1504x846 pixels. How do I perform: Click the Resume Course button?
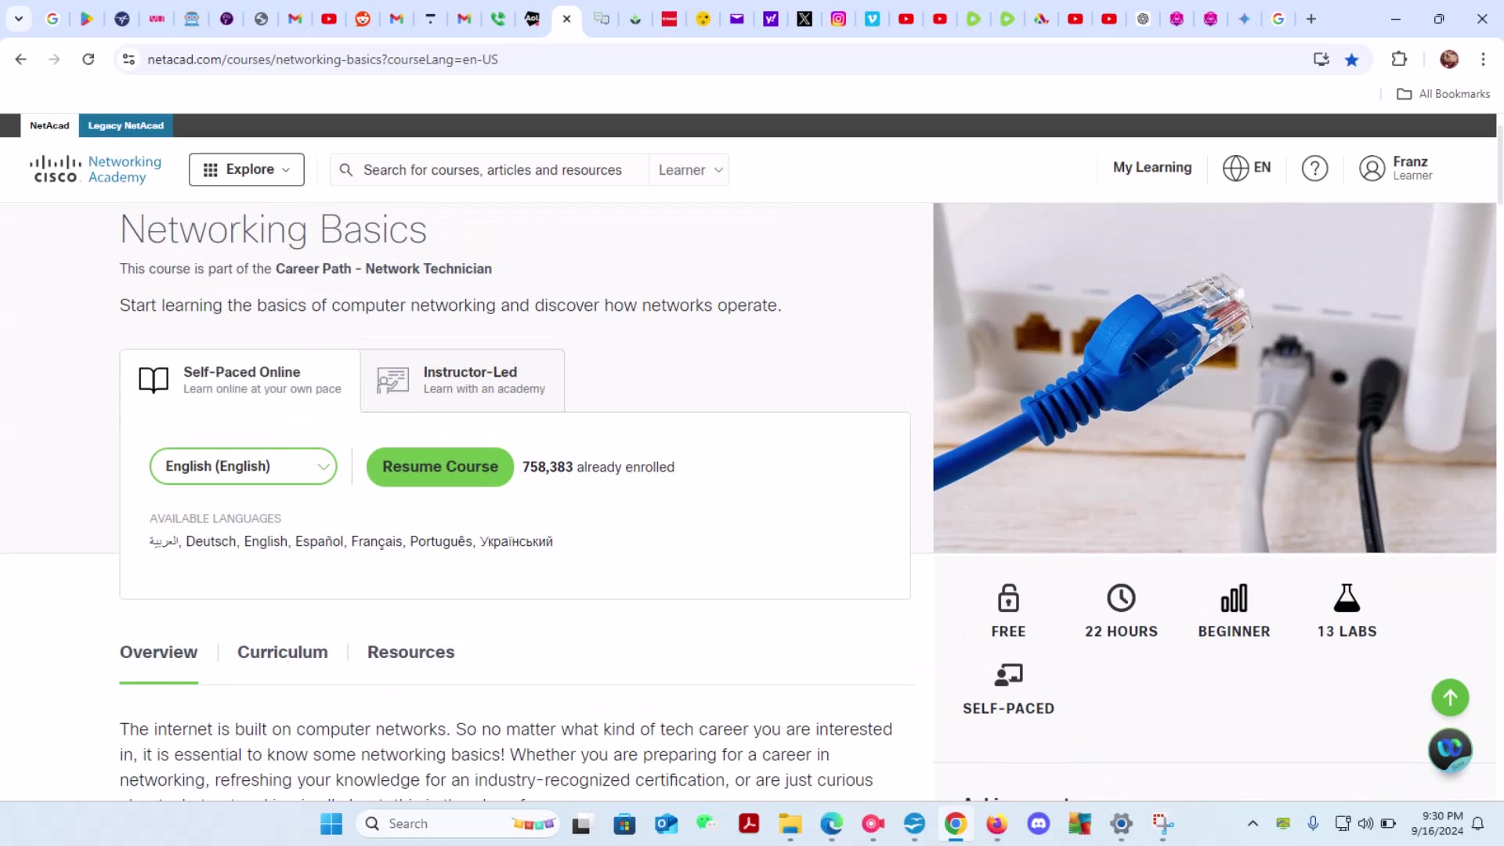pyautogui.click(x=439, y=467)
